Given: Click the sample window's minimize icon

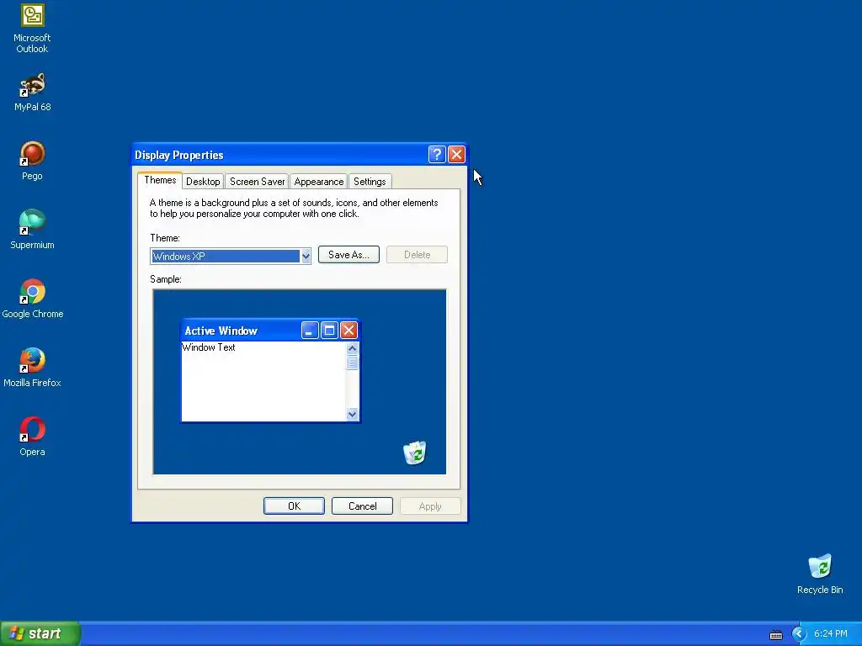Looking at the screenshot, I should coord(310,330).
